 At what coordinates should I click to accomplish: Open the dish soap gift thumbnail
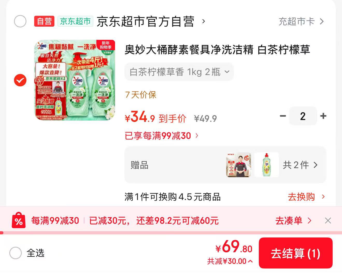pyautogui.click(x=267, y=165)
